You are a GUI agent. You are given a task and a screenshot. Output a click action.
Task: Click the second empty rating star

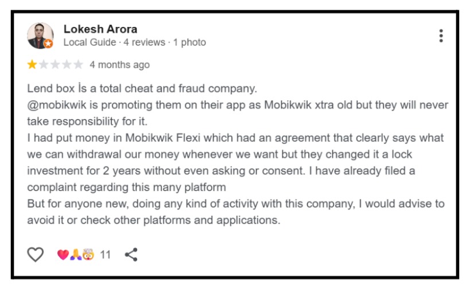[x=44, y=65]
